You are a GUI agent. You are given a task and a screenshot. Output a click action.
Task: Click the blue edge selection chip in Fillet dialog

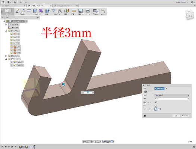click(x=159, y=89)
